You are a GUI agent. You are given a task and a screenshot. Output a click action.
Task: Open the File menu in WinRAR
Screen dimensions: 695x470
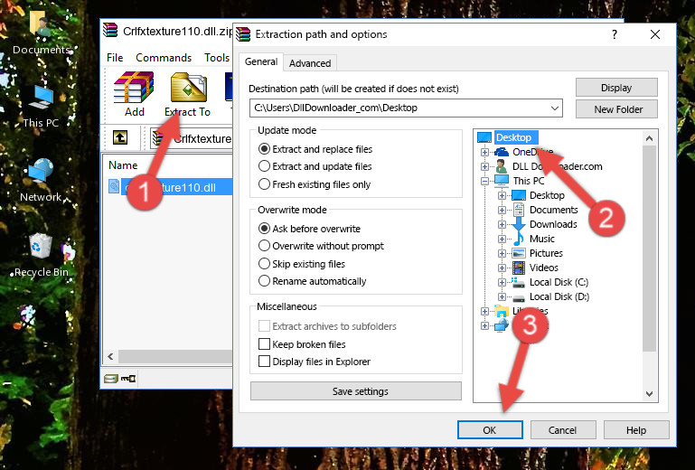click(115, 58)
